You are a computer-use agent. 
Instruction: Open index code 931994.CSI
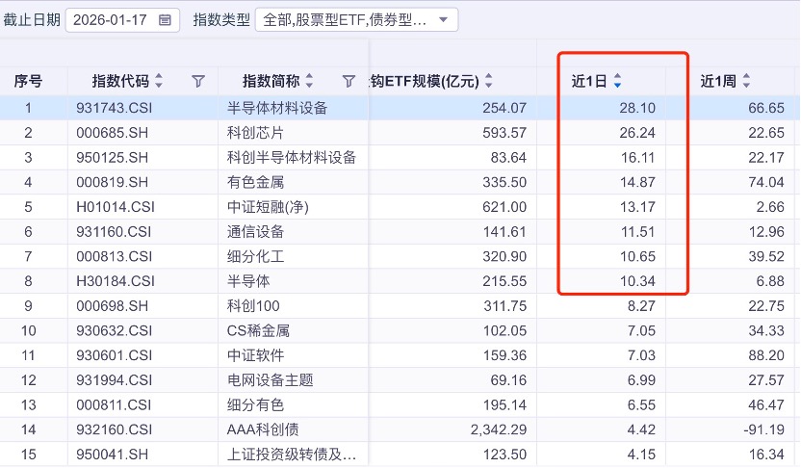click(x=115, y=380)
